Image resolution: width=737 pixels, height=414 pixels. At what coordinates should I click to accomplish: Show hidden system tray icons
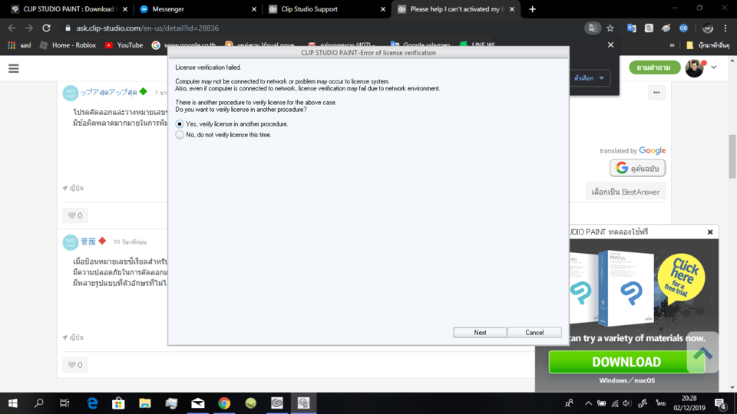[x=588, y=403]
